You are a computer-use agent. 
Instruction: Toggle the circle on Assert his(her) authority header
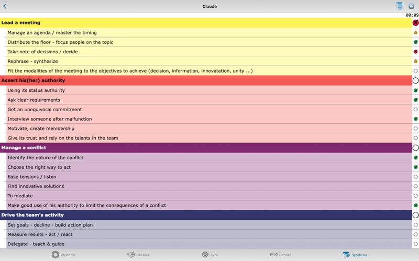point(415,80)
